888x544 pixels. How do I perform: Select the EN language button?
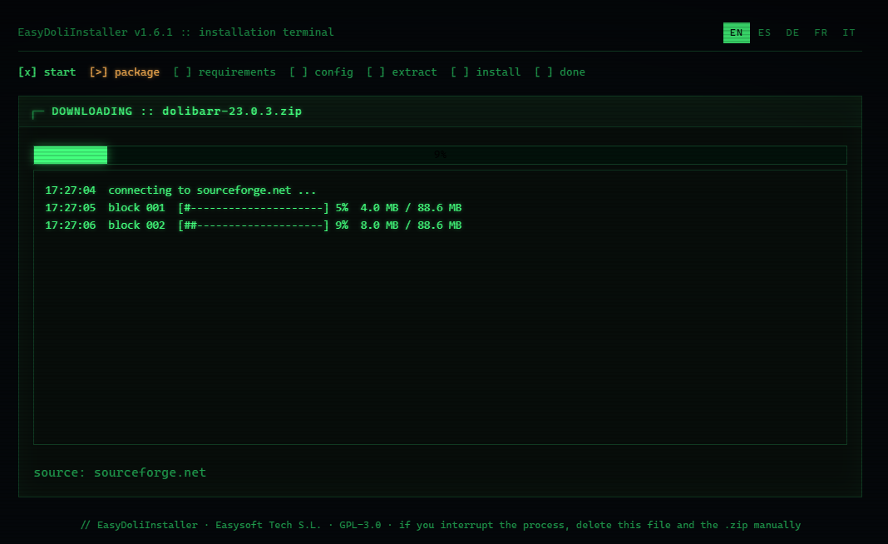click(736, 33)
